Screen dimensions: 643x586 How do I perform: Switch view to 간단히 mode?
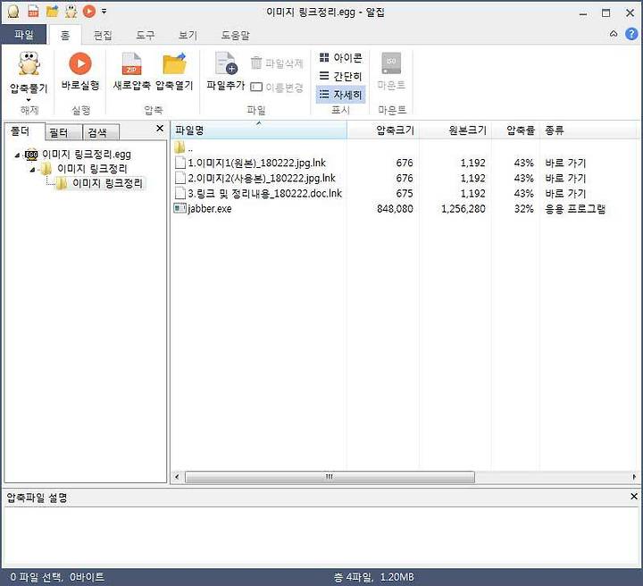[x=341, y=76]
